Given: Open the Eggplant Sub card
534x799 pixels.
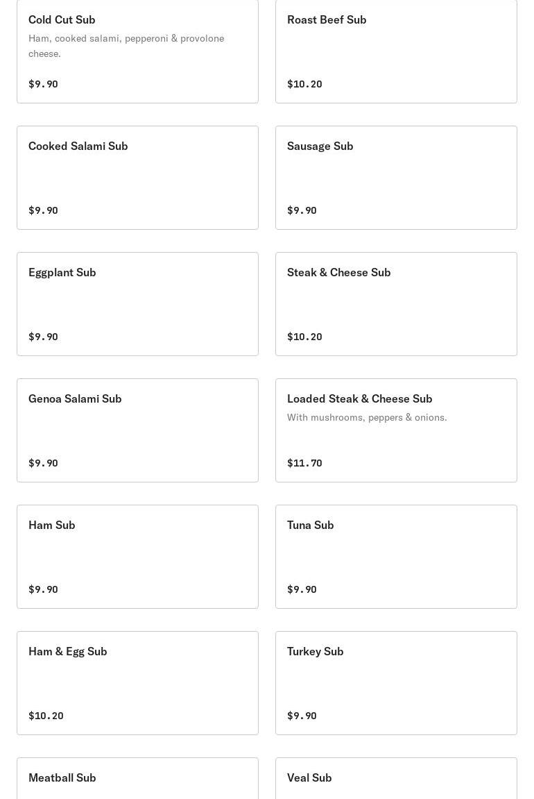Looking at the screenshot, I should tap(137, 304).
